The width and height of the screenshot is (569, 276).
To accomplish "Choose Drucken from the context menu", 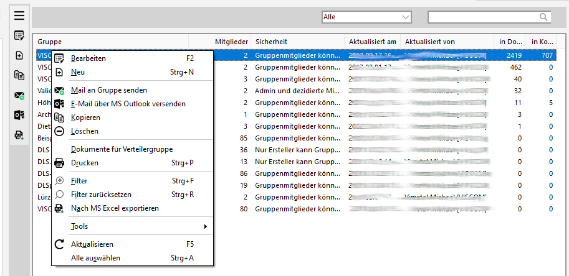I will tap(133, 163).
